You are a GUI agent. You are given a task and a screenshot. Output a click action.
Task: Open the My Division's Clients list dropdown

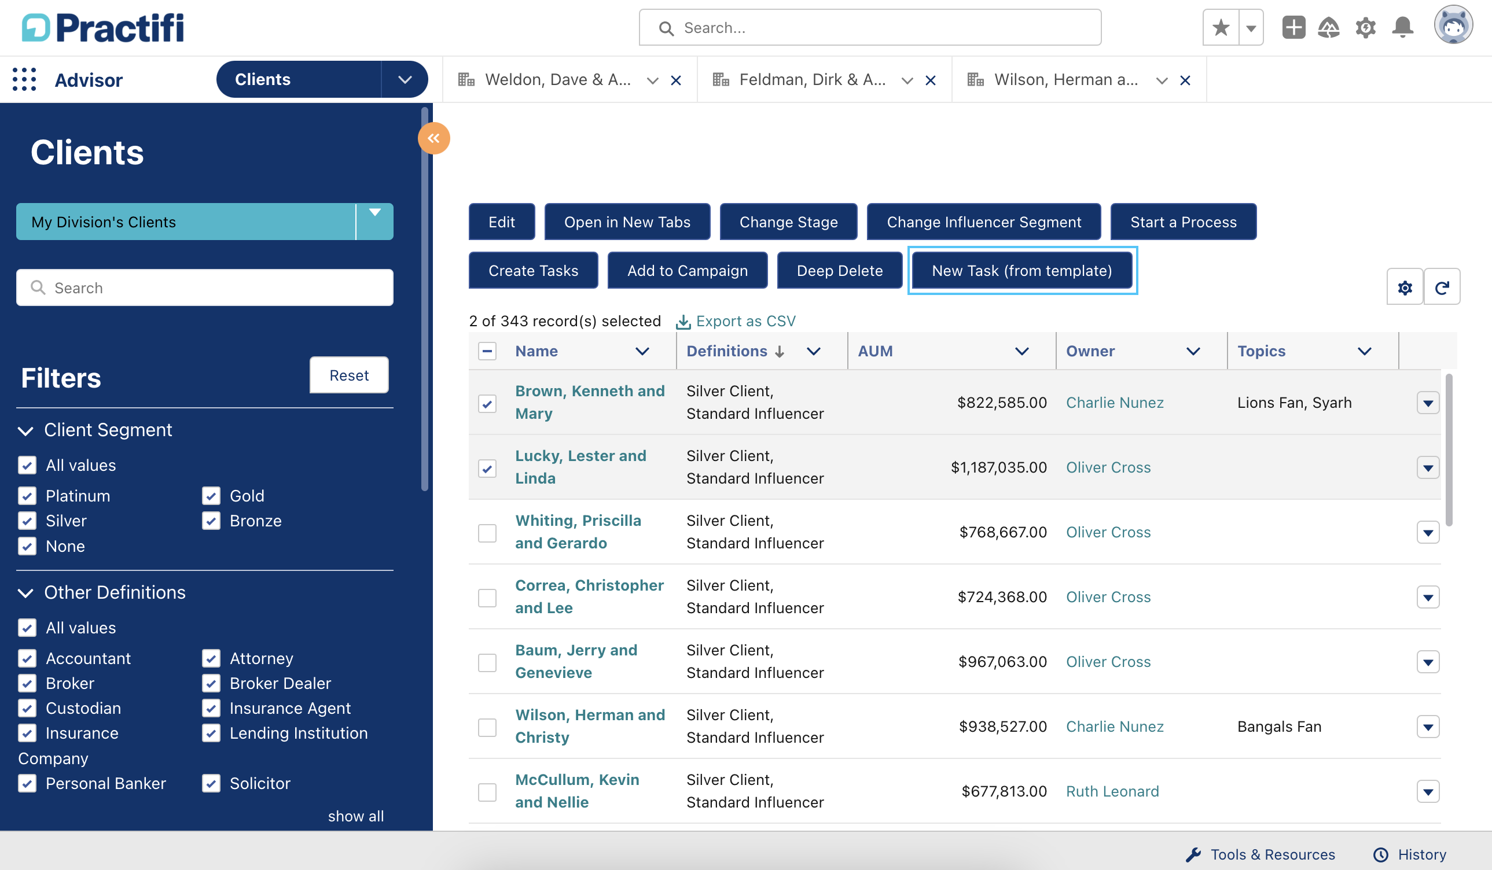click(x=374, y=222)
